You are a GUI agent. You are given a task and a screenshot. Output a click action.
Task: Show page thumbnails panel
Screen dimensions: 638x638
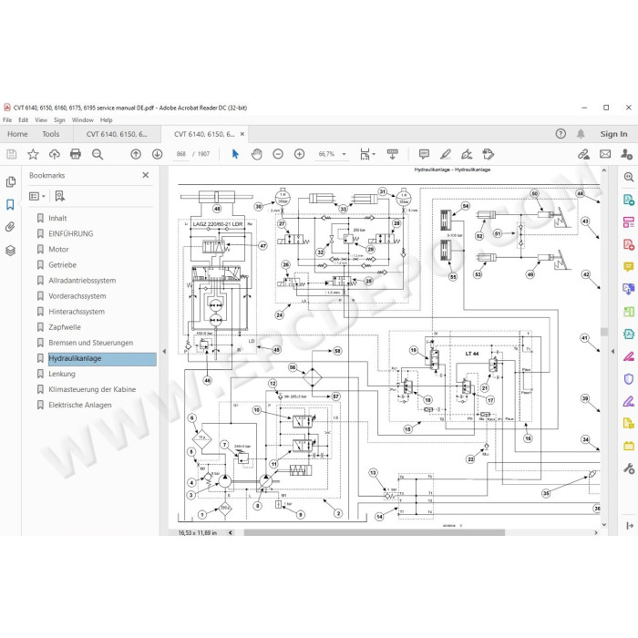coord(11,182)
